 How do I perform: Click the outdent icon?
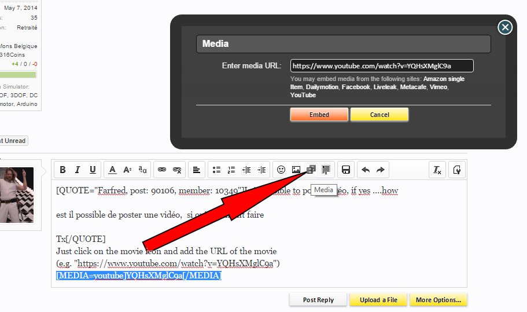246,170
